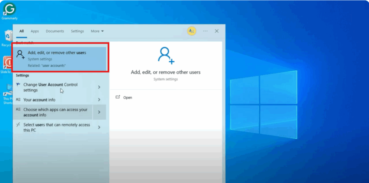Switch to the Apps tab
The height and width of the screenshot is (183, 369).
pos(35,31)
